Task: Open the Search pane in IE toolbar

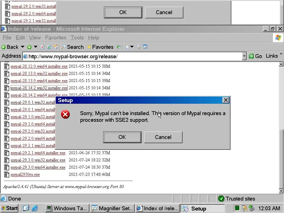Action: point(73,47)
